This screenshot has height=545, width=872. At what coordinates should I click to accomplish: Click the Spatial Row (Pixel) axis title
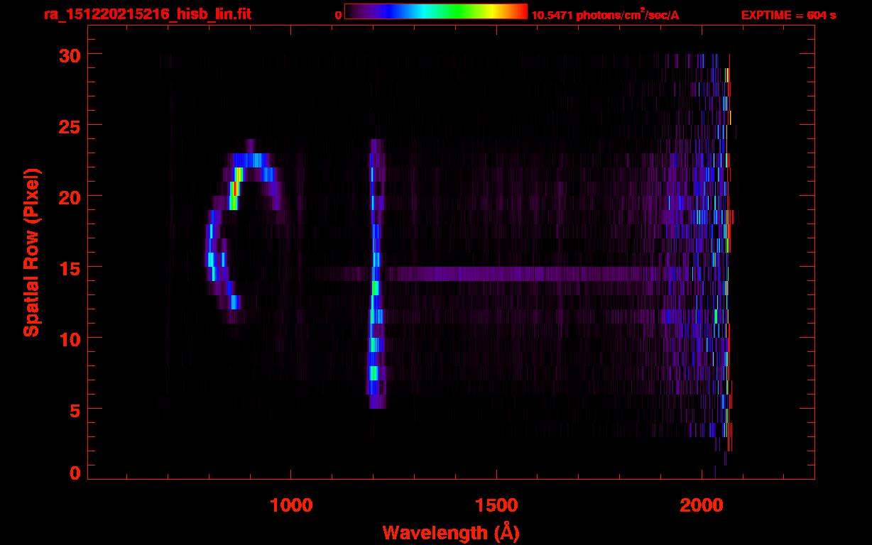point(31,252)
